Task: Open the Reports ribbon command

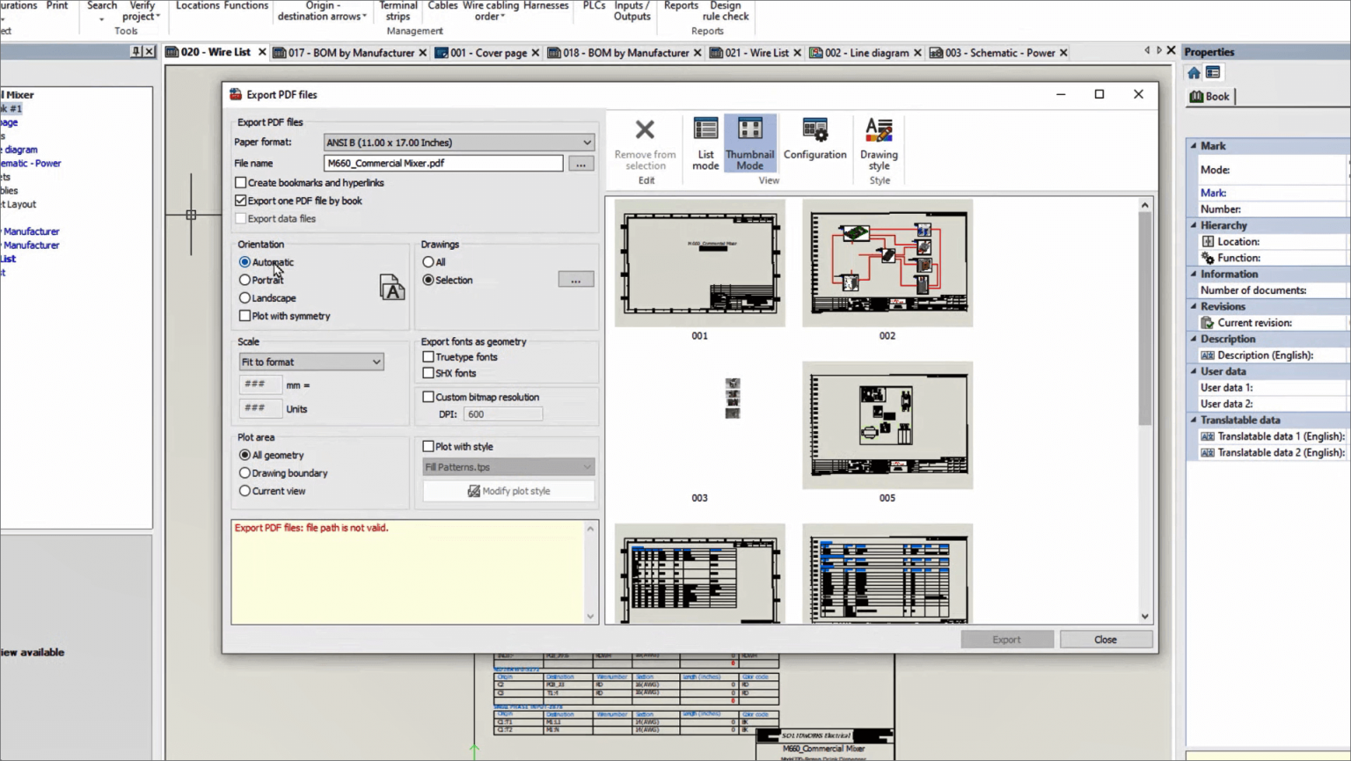Action: [x=681, y=6]
